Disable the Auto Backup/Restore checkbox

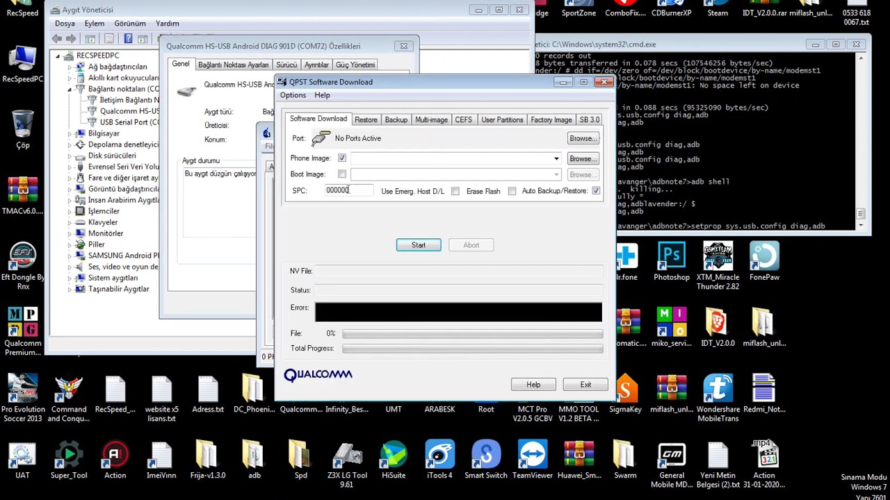click(x=597, y=191)
